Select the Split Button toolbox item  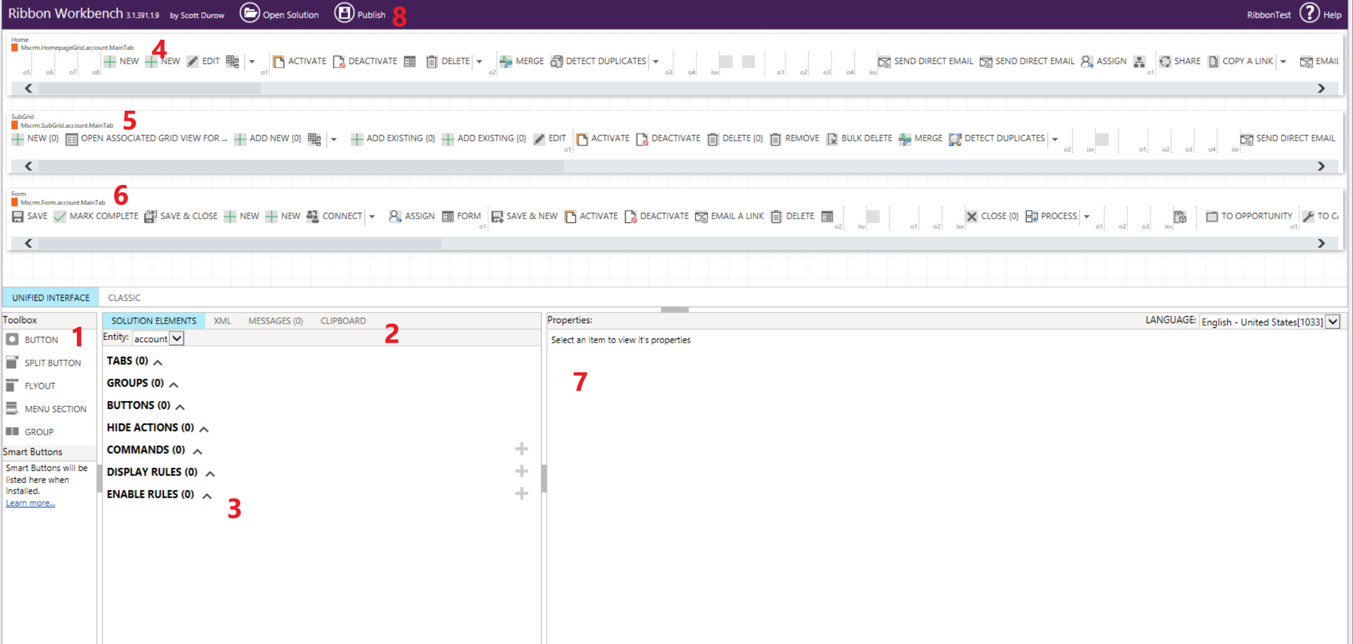(x=43, y=363)
